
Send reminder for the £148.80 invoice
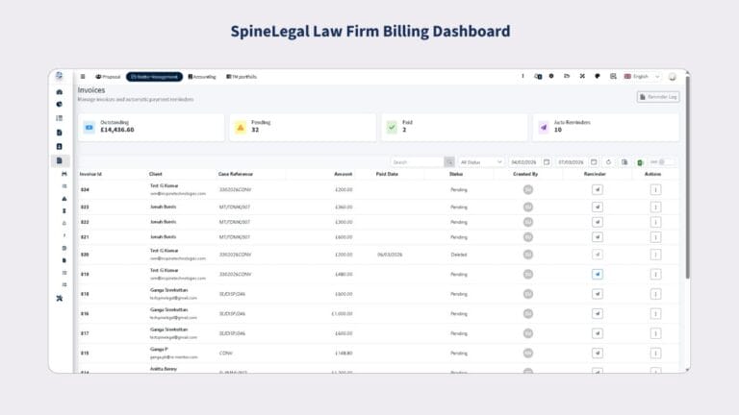[x=598, y=354]
